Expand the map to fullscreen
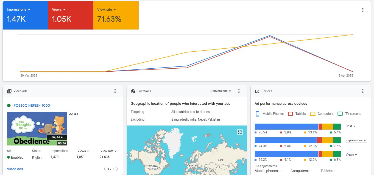 240,132
